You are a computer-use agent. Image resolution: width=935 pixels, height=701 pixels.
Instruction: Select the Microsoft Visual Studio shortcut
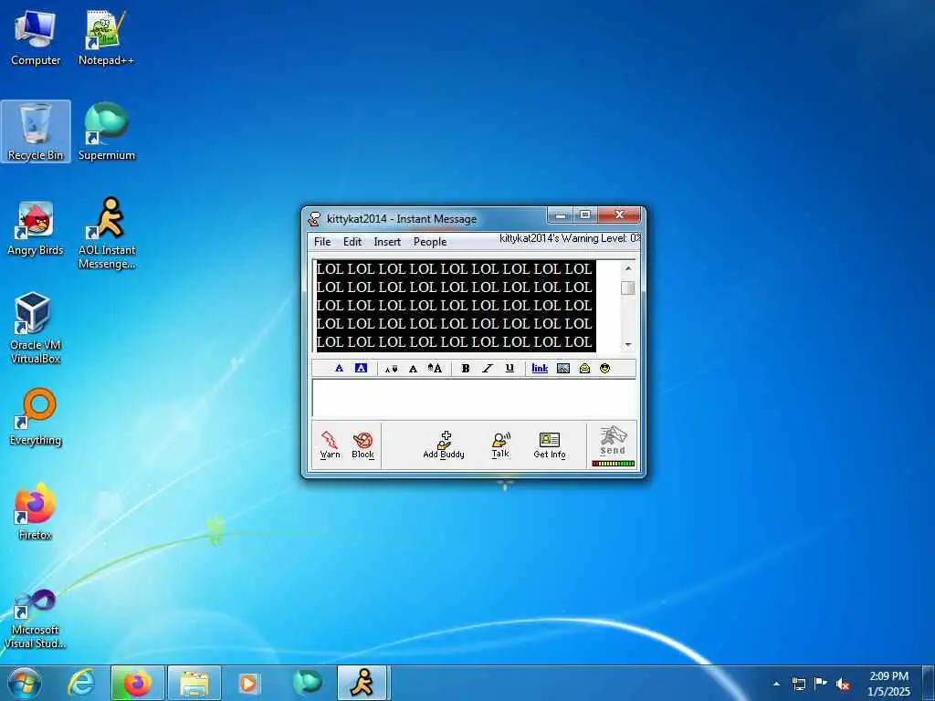(36, 618)
